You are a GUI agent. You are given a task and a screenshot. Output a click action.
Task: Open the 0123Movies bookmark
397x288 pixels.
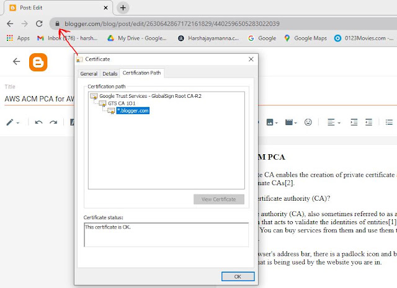click(x=364, y=38)
